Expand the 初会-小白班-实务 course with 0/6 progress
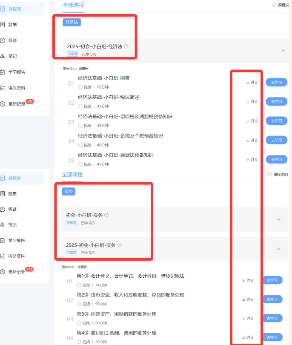292x345 pixels. coord(279,219)
